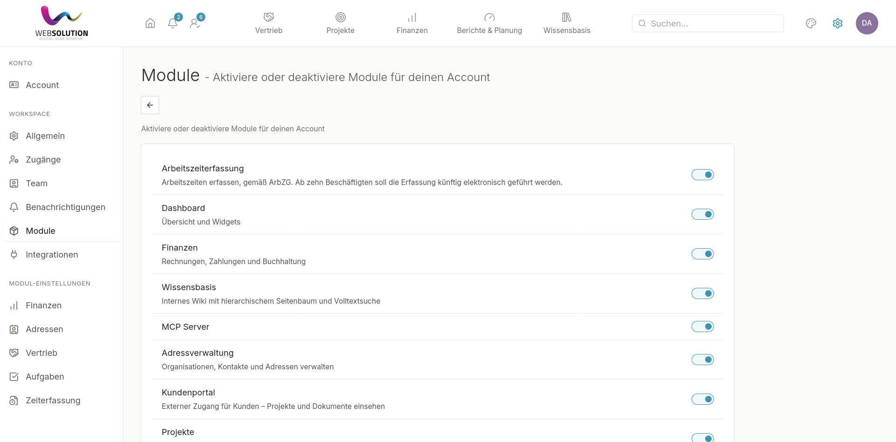Open Benachrichtigungen settings

tap(62, 207)
